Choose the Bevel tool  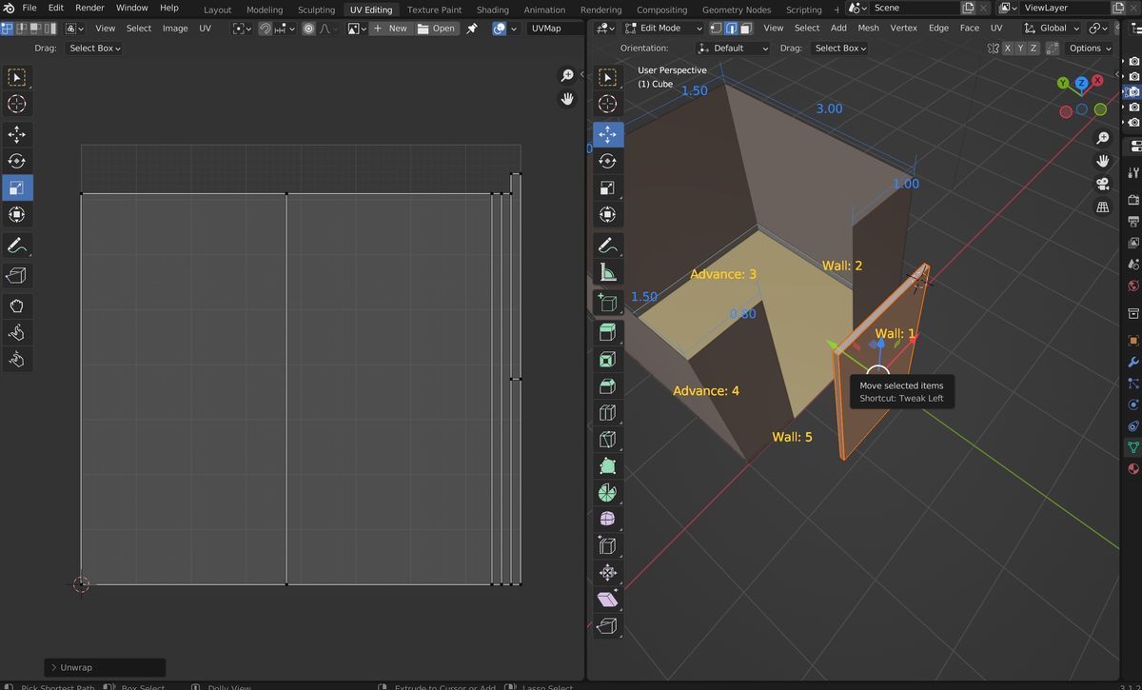click(608, 385)
